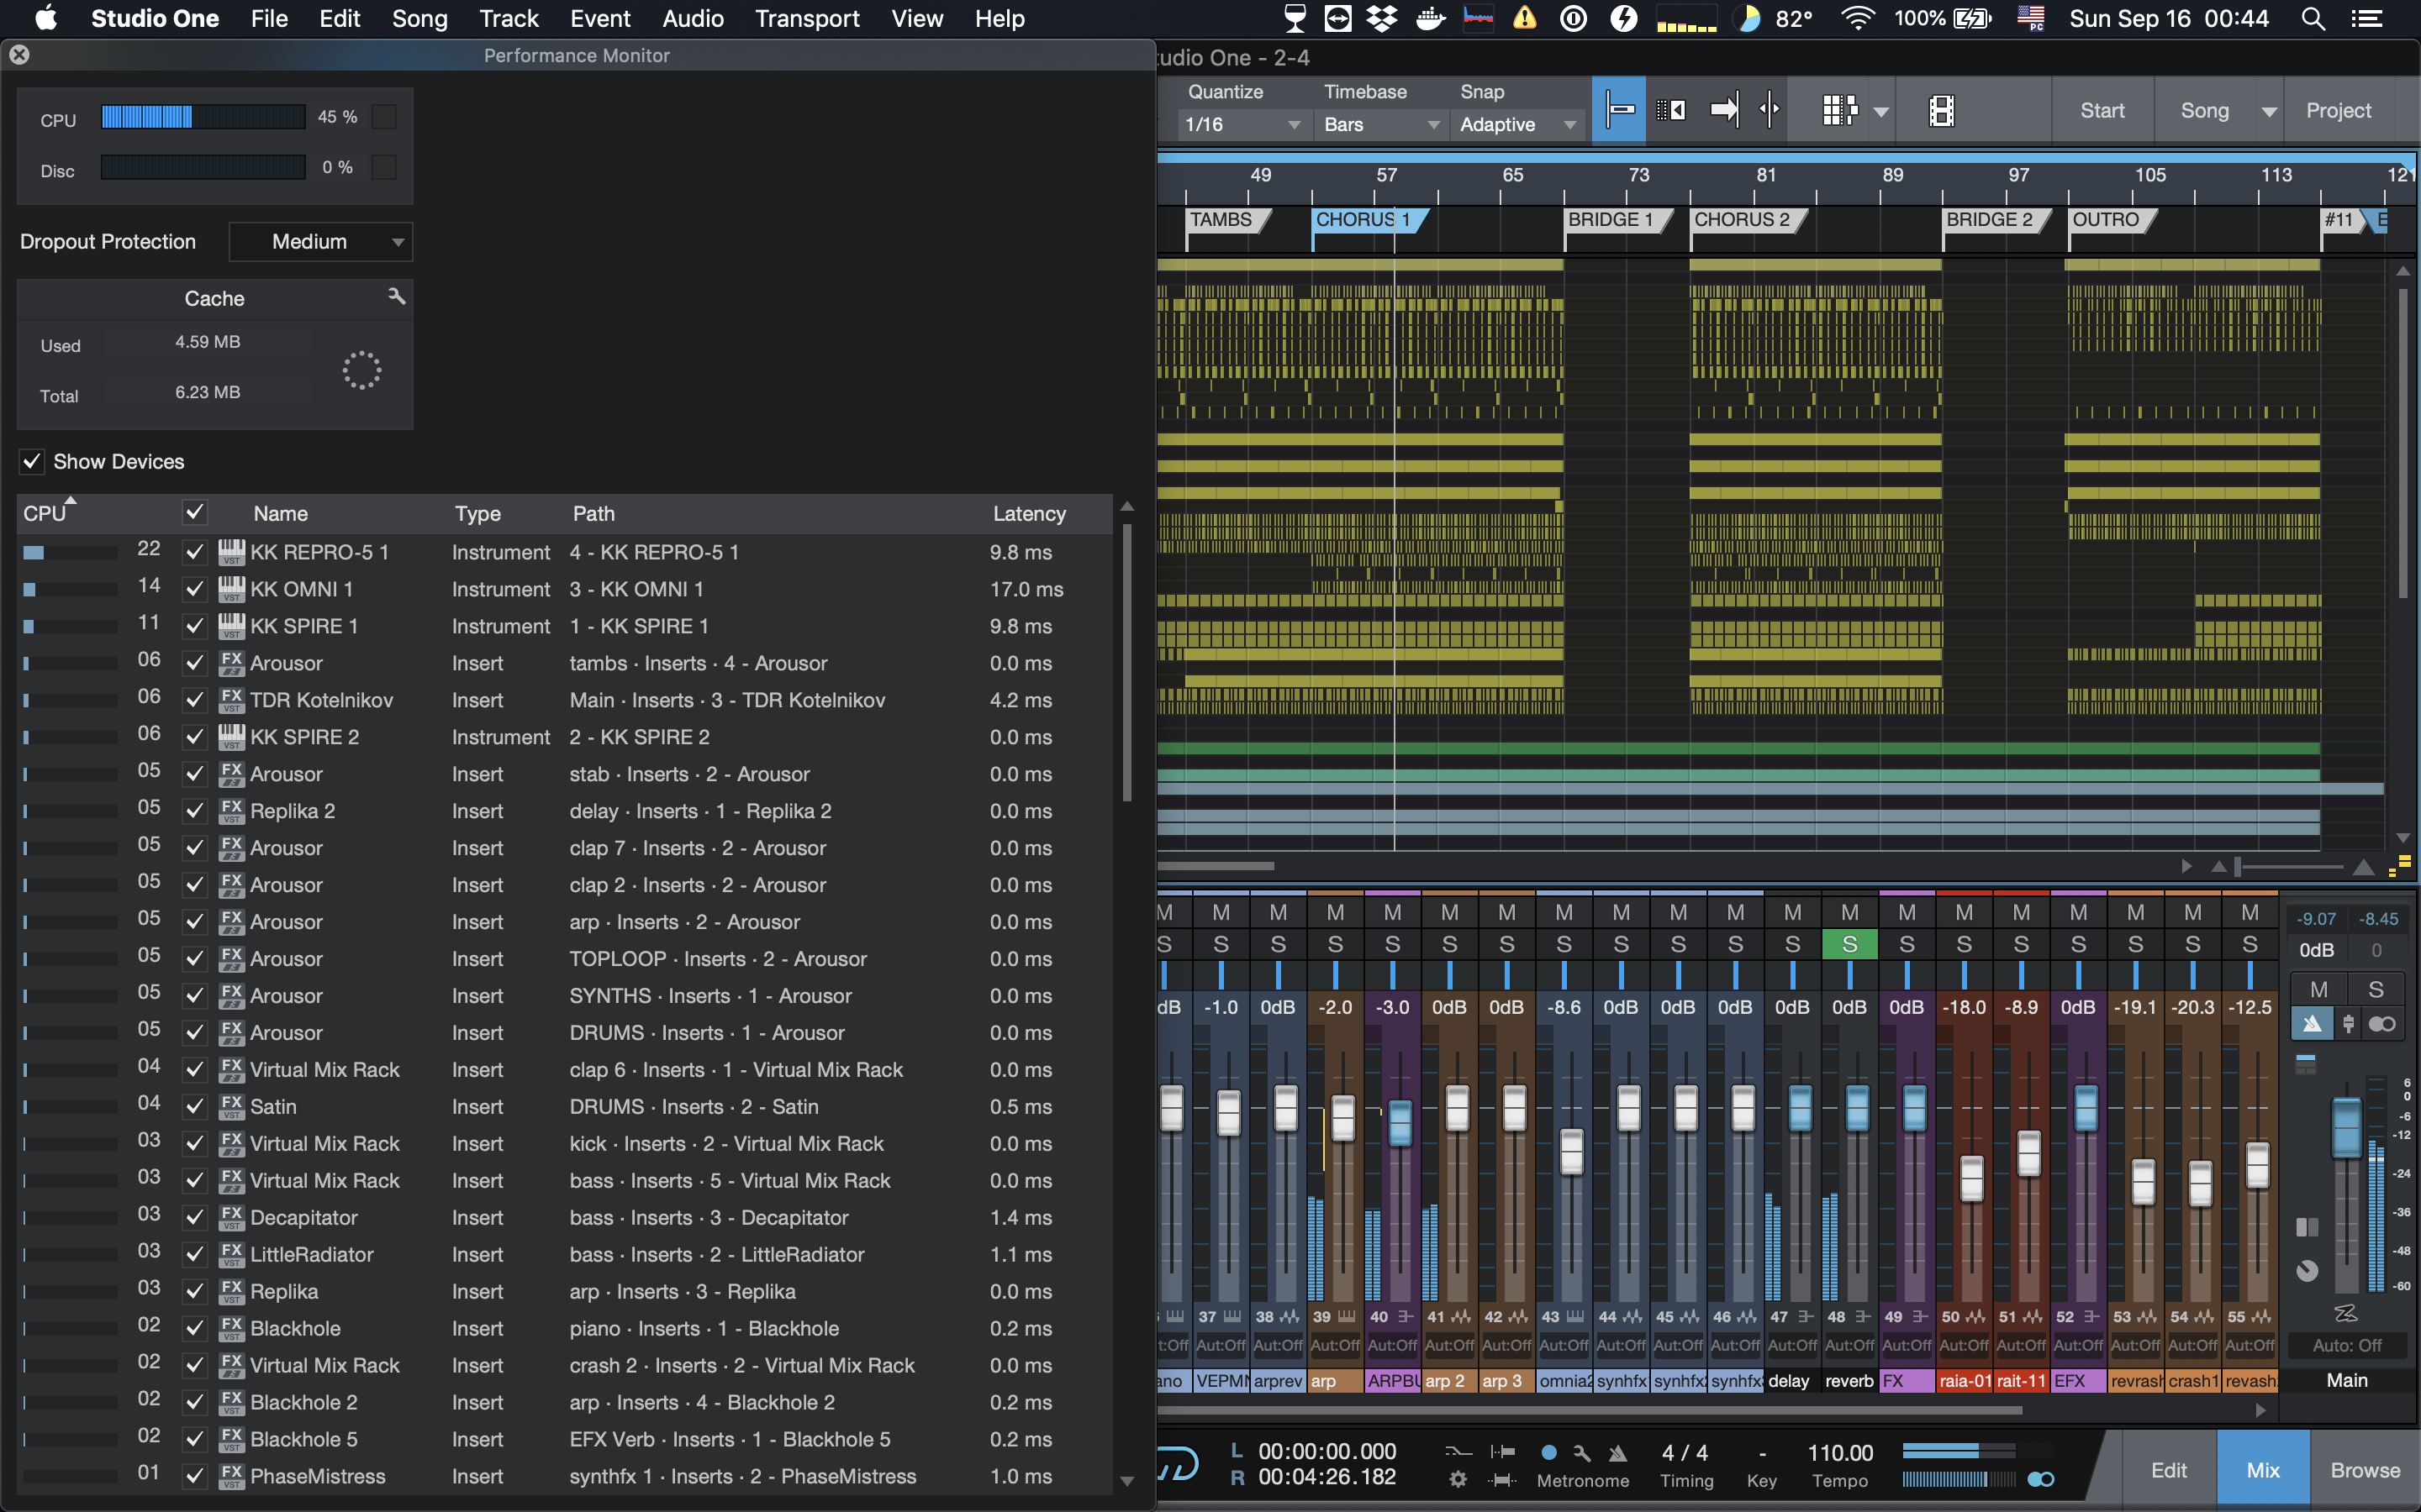Switch to the Project page
Screen dimensions: 2421x1512
[x=2338, y=110]
